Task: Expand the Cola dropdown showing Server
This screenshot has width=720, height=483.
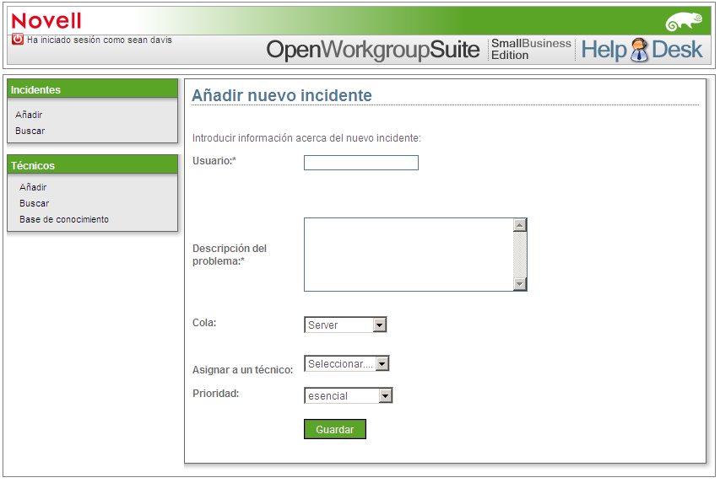Action: click(x=345, y=325)
